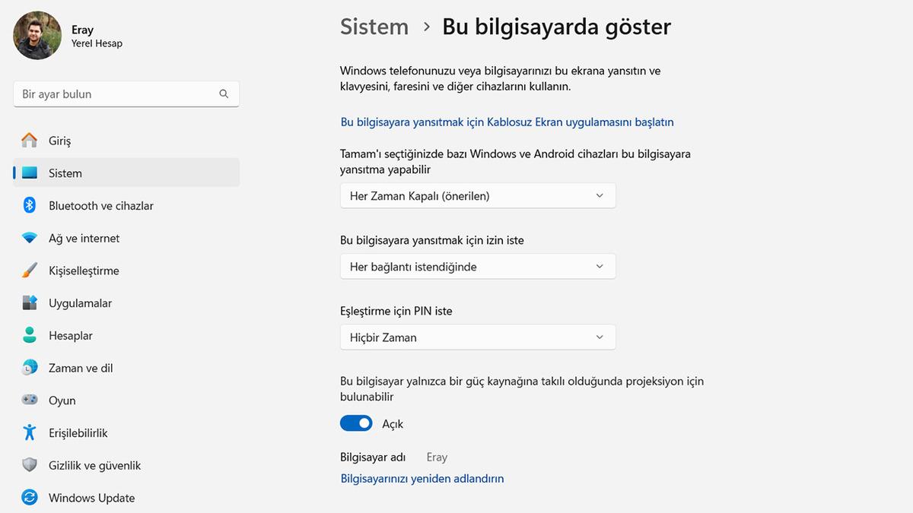This screenshot has width=913, height=513.
Task: Open Uygulamalar settings icon
Action: coord(28,302)
